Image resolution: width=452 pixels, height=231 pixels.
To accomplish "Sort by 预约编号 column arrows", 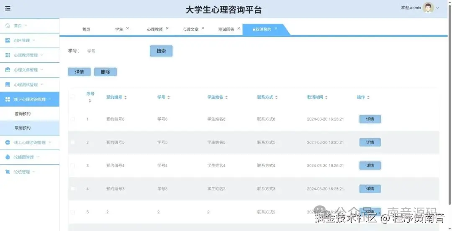I will pos(126,98).
